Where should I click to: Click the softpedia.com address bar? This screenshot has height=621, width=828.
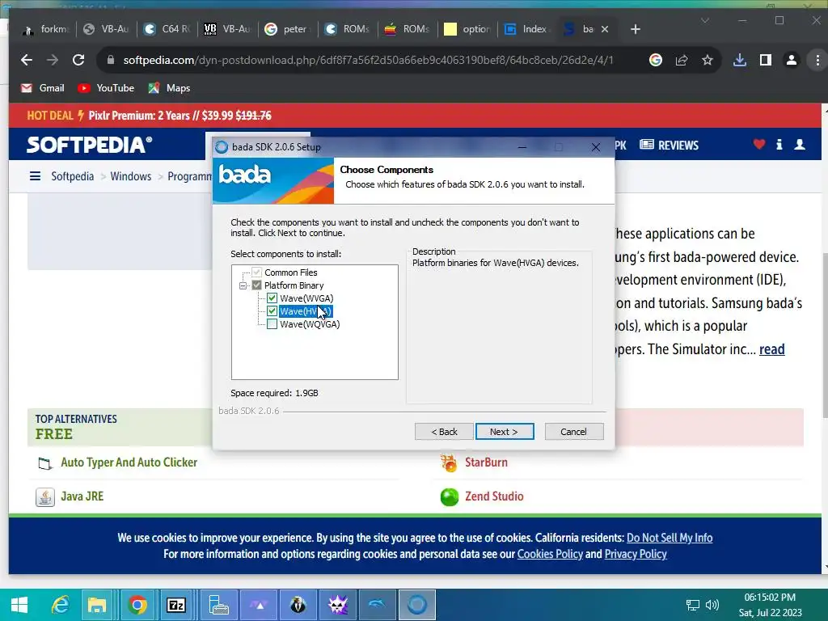[x=368, y=60]
